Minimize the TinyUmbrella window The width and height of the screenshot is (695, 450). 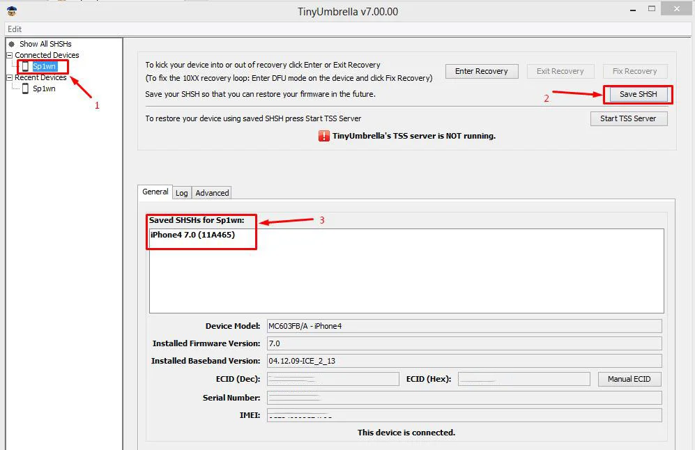[633, 10]
